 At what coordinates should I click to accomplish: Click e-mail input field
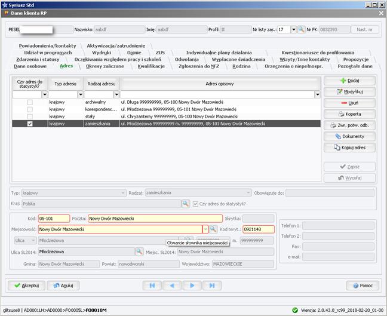tap(338, 257)
